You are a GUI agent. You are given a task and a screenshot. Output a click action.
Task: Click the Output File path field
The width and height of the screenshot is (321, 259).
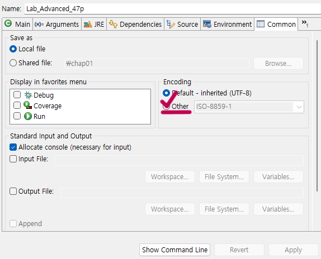tap(182, 193)
